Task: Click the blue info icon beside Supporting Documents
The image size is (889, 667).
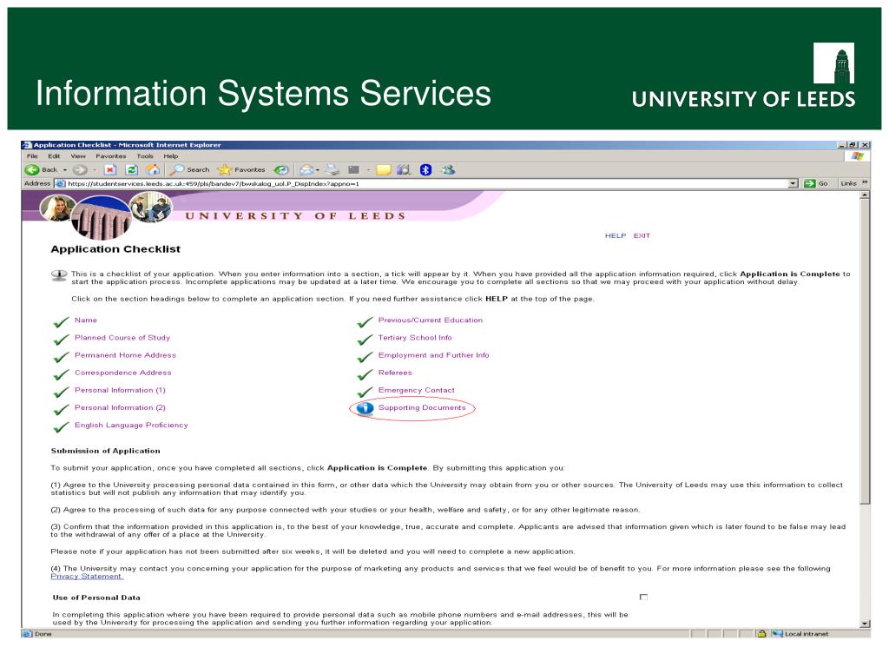Action: tap(365, 408)
